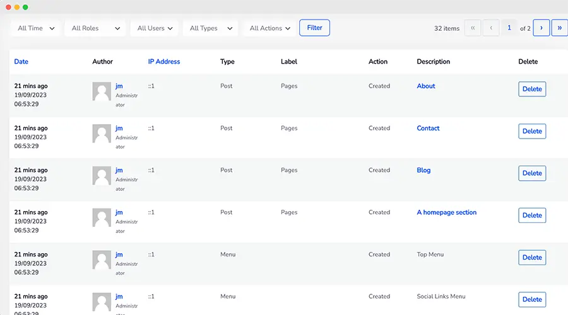
Task: Open the All Users dropdown
Action: pos(155,28)
